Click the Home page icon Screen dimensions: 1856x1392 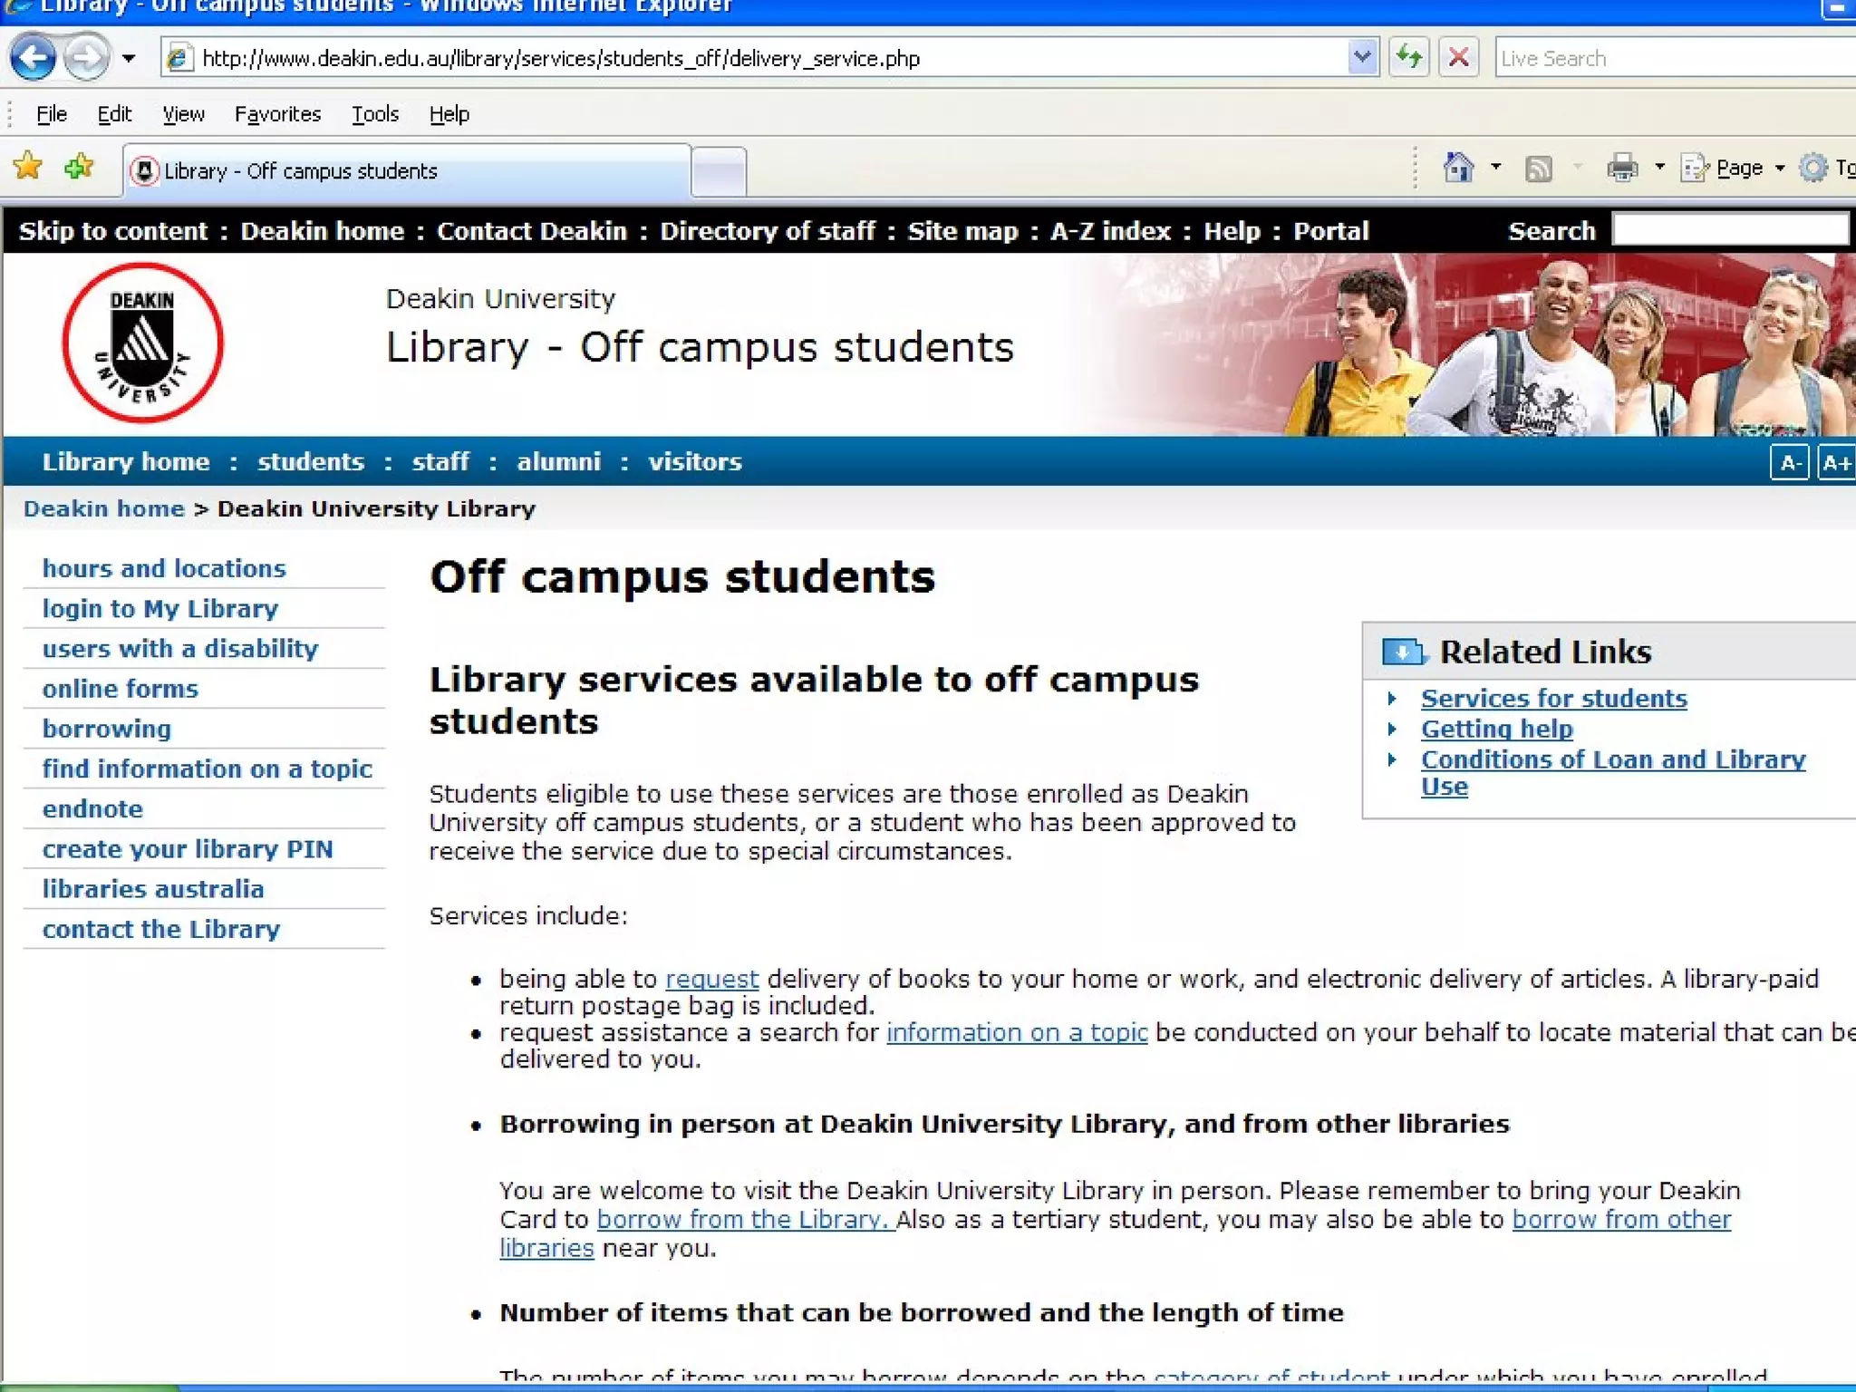pos(1457,169)
